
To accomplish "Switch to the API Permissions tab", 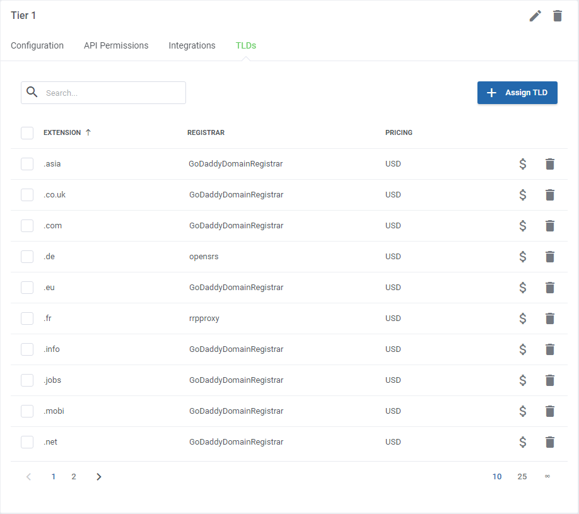I will tap(116, 45).
